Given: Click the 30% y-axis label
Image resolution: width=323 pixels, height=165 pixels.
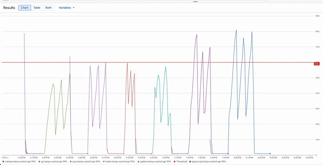Looking at the screenshot, I should (x=317, y=109).
